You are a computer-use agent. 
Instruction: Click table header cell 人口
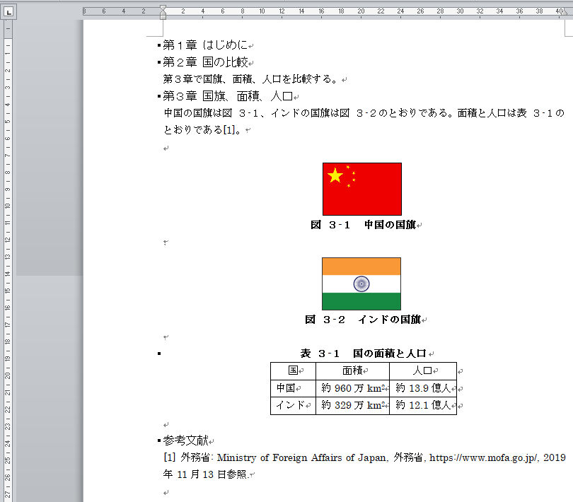click(x=423, y=370)
